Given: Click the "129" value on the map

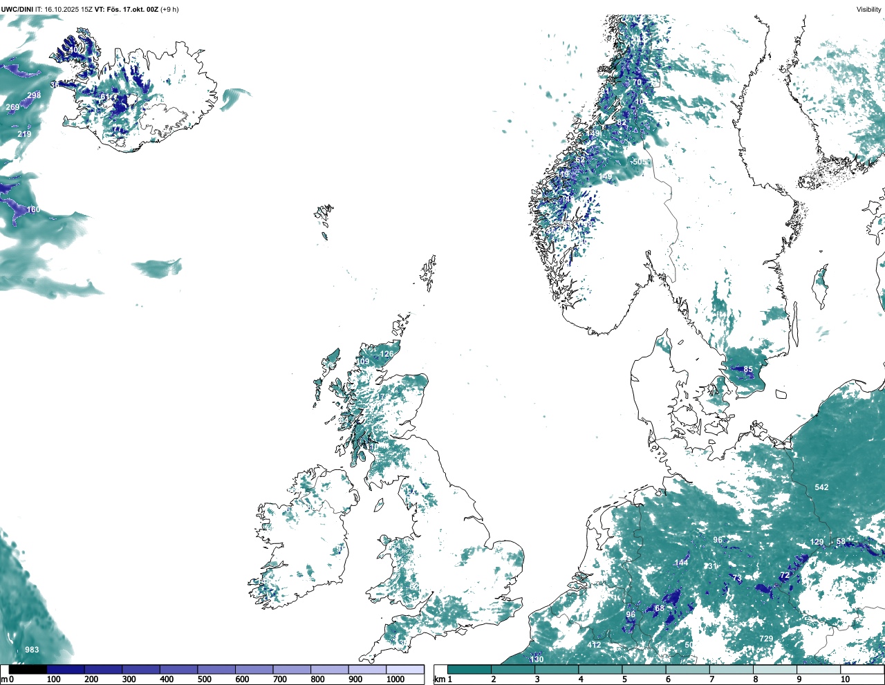Looking at the screenshot, I should pyautogui.click(x=817, y=542).
